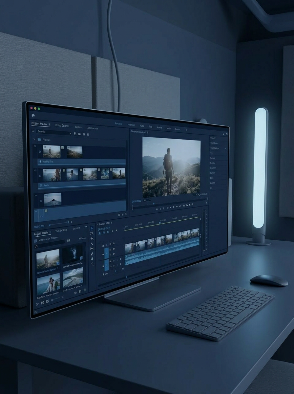Collapse the Flutires folder chevron

[x=34, y=139]
